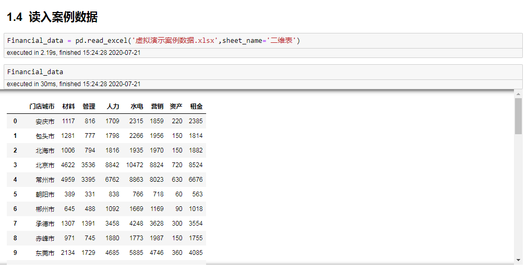Click the row index 6
527x270 pixels.
15,209
